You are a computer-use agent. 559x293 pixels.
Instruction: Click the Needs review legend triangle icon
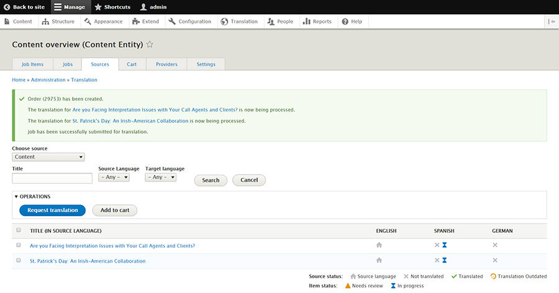(348, 286)
